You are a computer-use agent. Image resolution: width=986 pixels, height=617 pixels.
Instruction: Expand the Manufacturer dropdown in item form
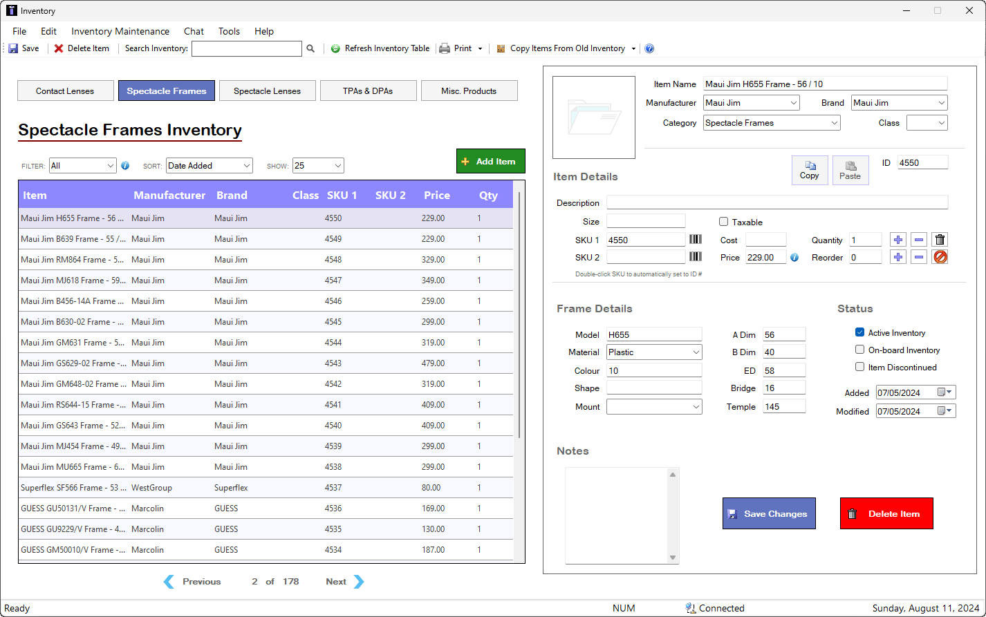pyautogui.click(x=752, y=103)
